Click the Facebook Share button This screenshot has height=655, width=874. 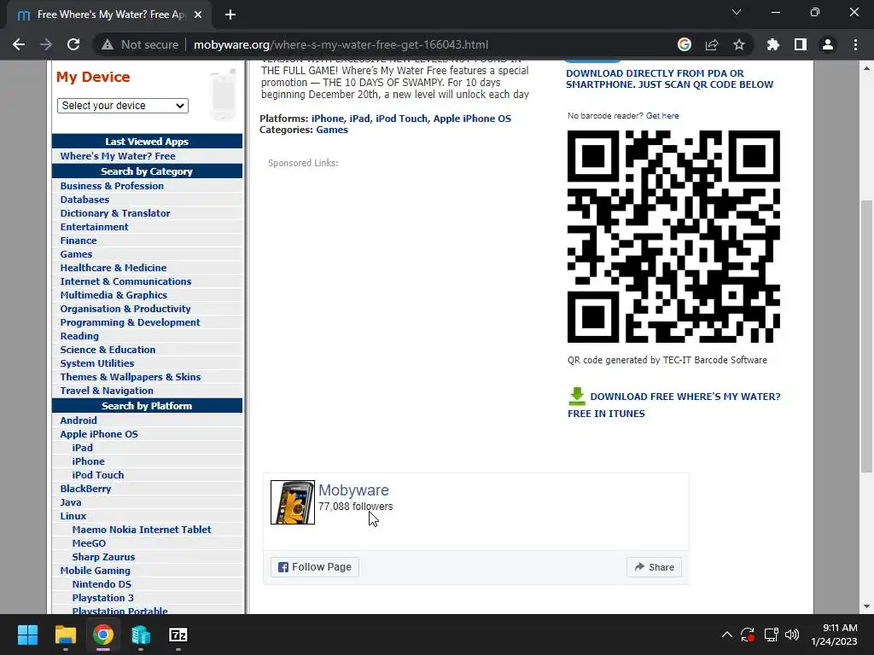pos(655,567)
